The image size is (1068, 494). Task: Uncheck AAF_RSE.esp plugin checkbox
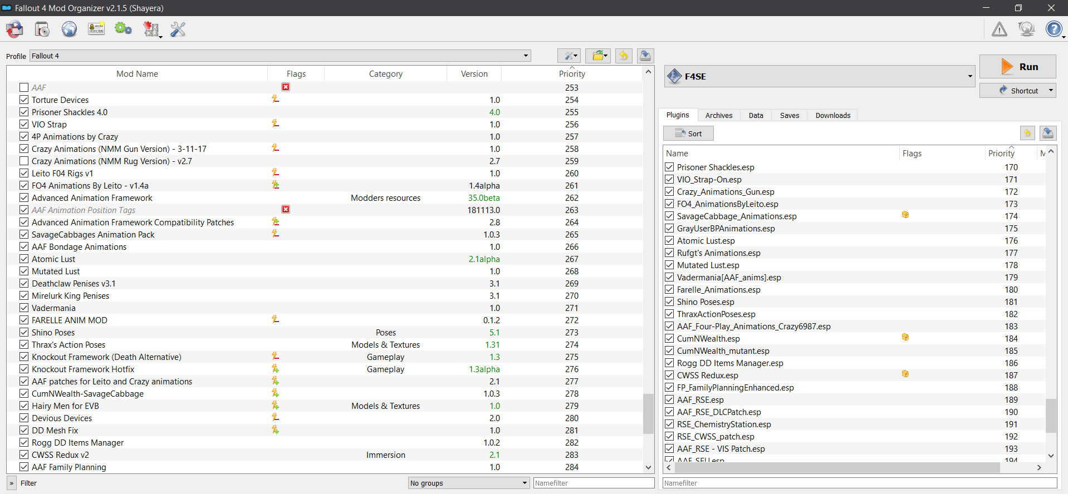669,399
